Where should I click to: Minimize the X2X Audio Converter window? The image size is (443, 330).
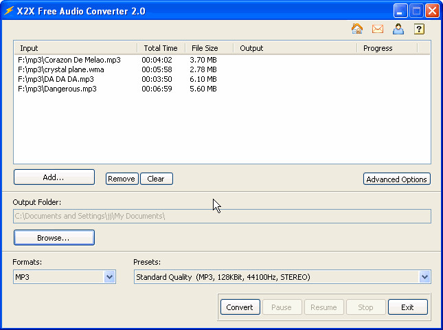(400, 11)
